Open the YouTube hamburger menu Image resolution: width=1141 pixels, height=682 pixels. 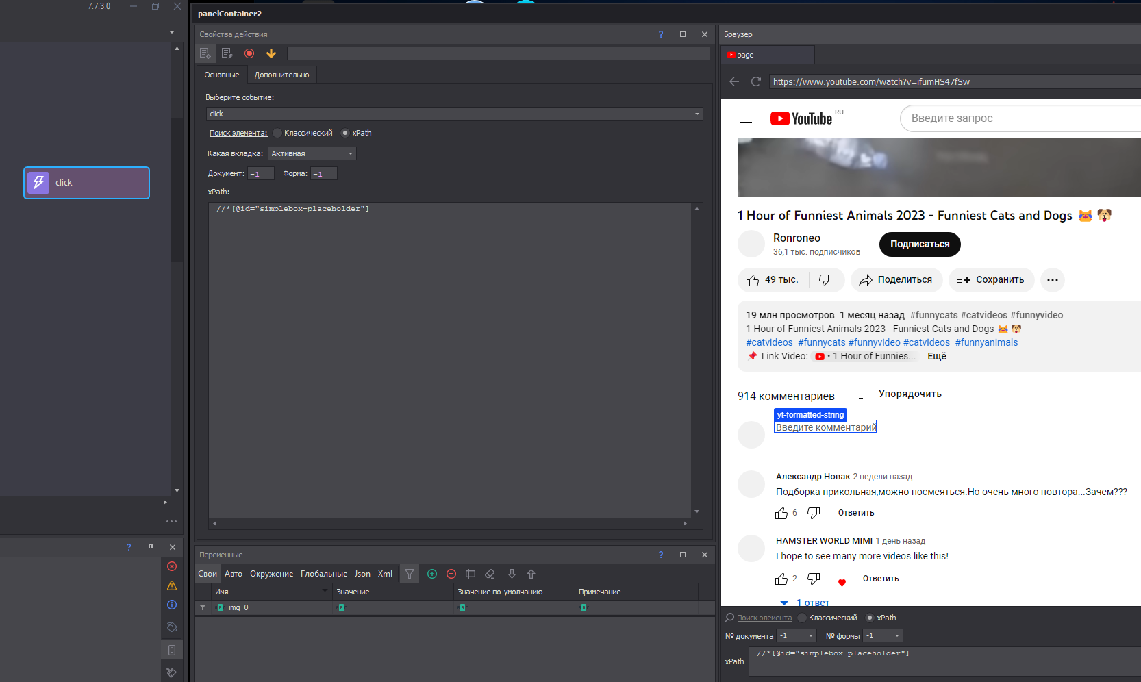point(746,118)
